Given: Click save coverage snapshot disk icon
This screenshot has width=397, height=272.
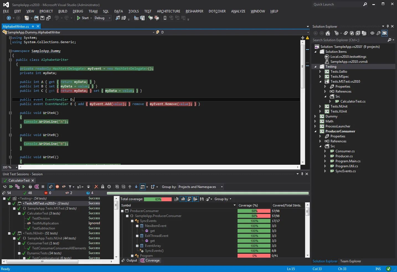Looking at the screenshot, I should pos(202,199).
